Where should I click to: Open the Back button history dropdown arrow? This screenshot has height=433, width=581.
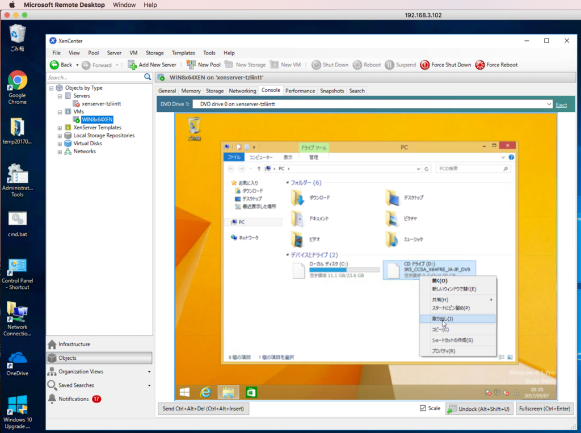click(77, 65)
